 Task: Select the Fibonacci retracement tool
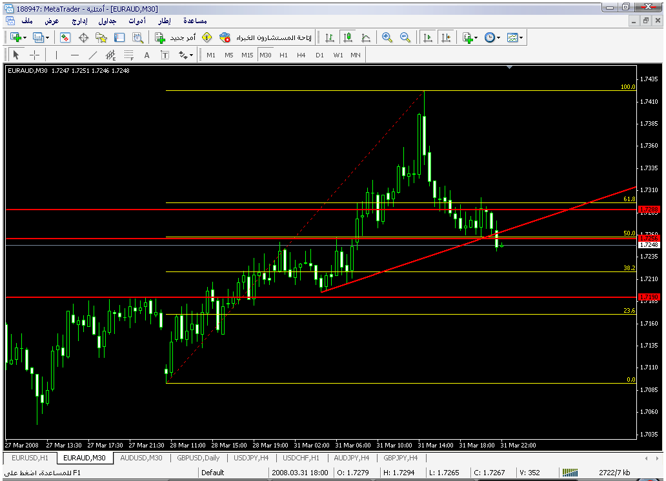[x=128, y=55]
